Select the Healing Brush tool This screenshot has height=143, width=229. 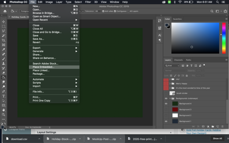pos(3,54)
